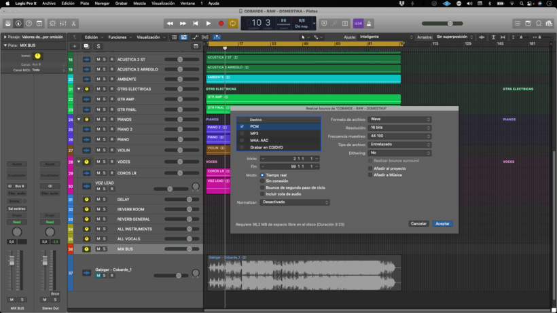
Task: Record-enable the VIOLIN track
Action: click(x=111, y=150)
